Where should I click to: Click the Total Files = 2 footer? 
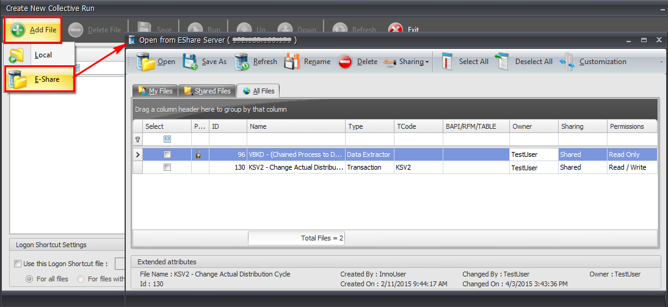(297, 238)
